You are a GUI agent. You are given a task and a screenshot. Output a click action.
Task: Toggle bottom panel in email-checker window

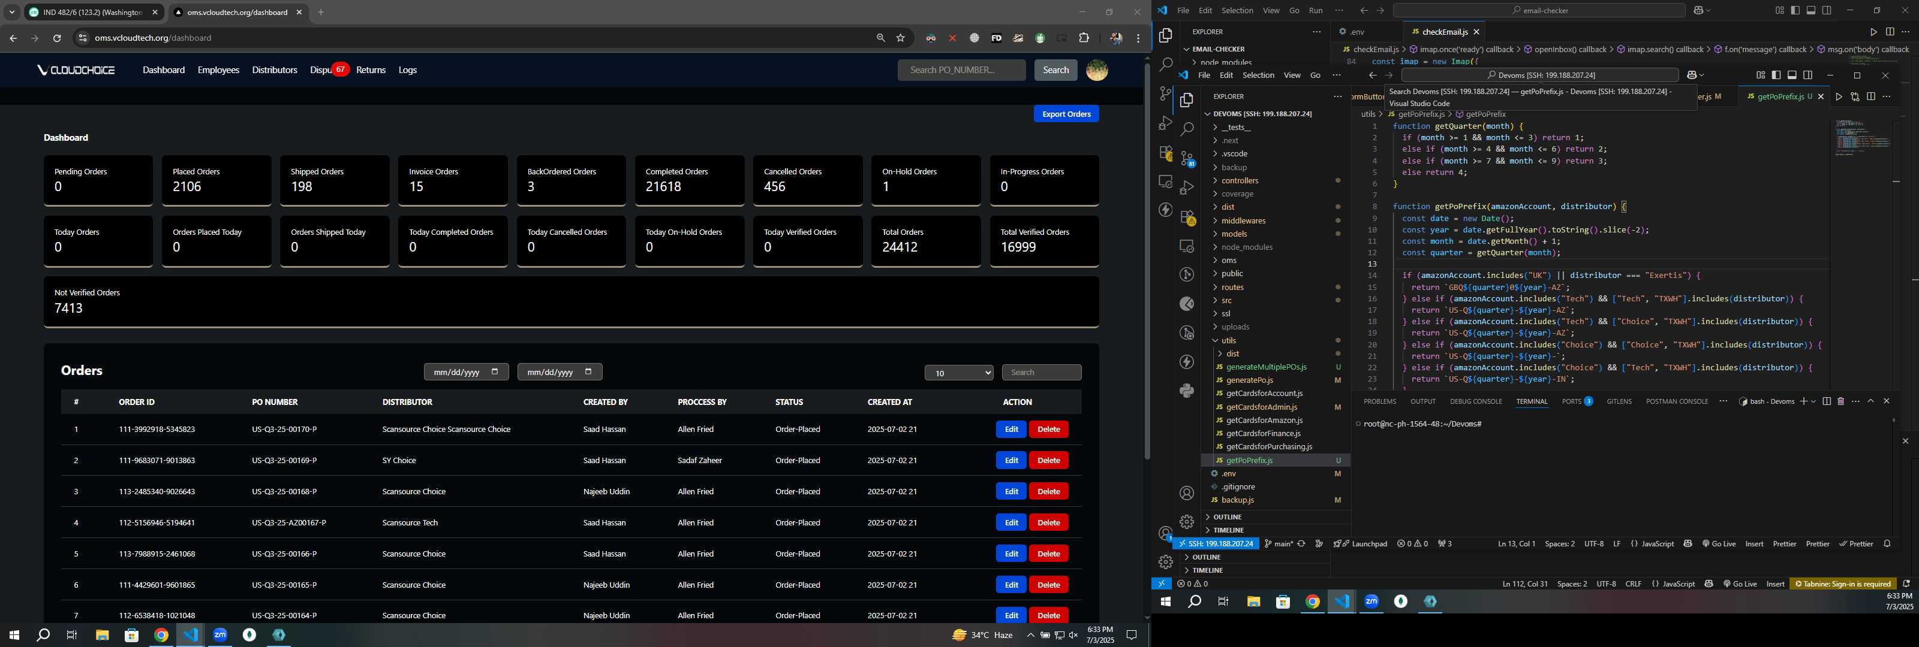click(x=1811, y=10)
